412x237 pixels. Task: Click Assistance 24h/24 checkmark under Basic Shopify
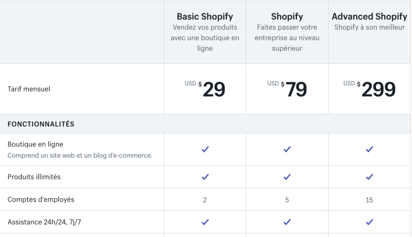click(205, 222)
